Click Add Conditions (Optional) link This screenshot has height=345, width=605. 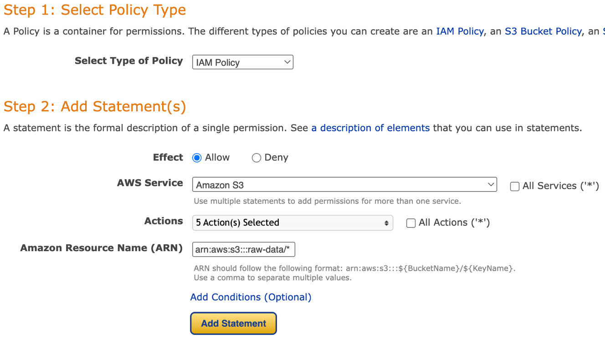point(251,297)
